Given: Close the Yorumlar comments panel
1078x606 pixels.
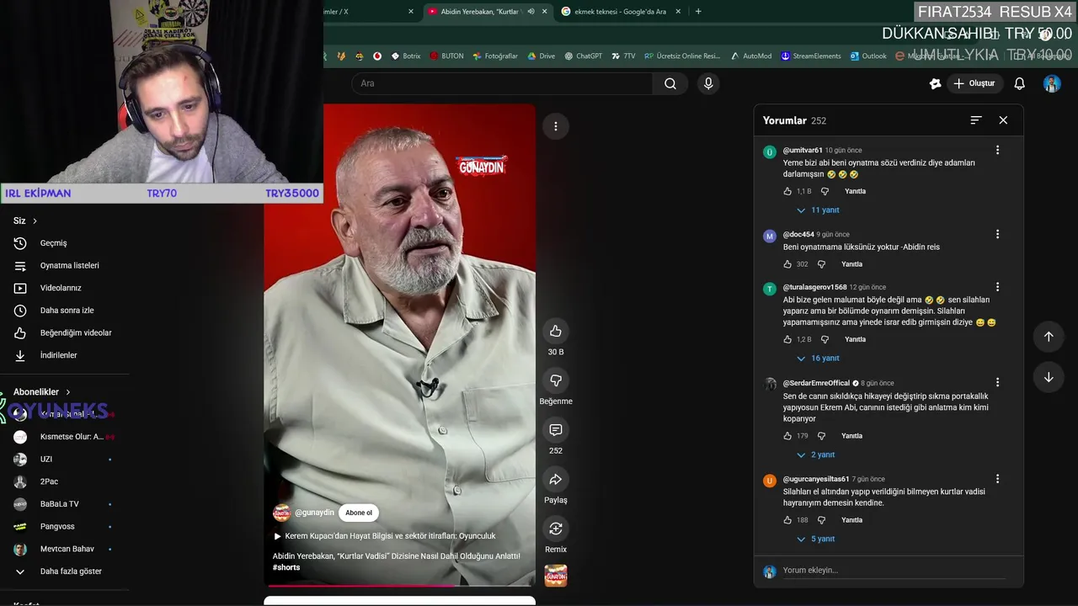Looking at the screenshot, I should [x=1003, y=120].
